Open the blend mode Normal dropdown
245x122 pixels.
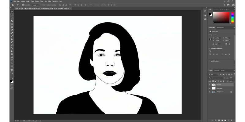pos(215,78)
